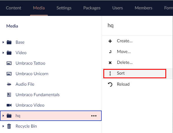Click the Recycle Bin trash icon
173x133 pixels.
point(9,126)
